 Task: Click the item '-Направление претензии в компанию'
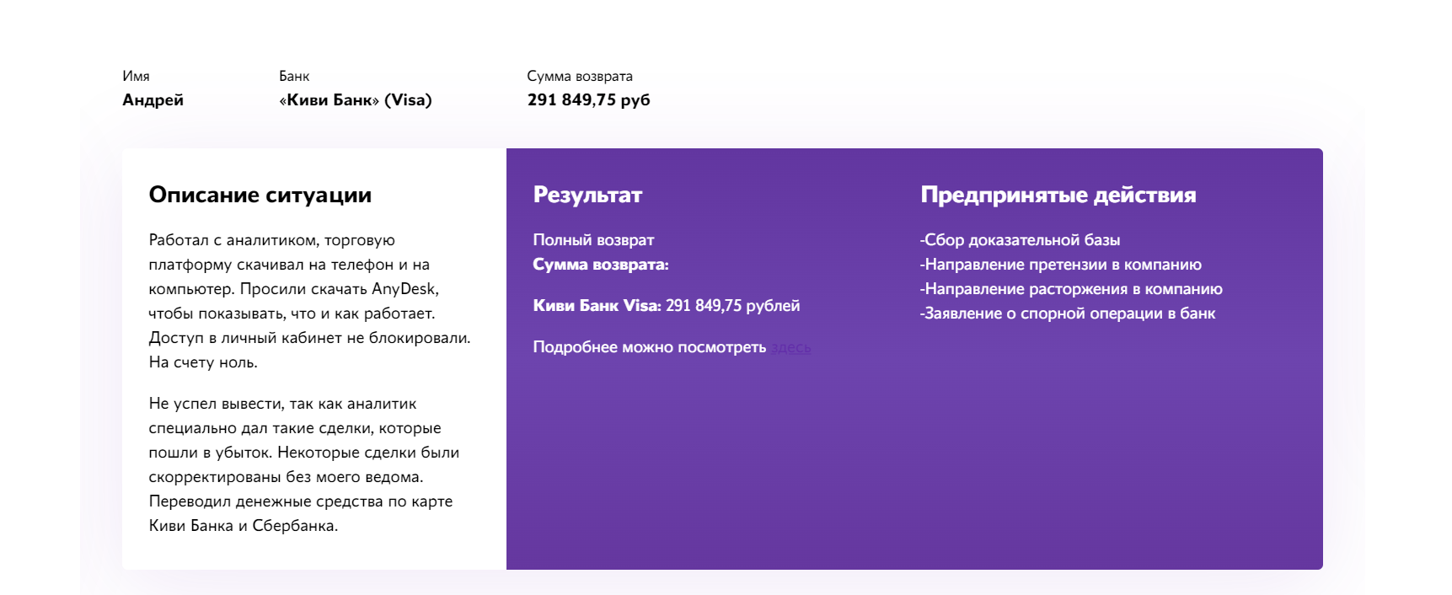1060,265
